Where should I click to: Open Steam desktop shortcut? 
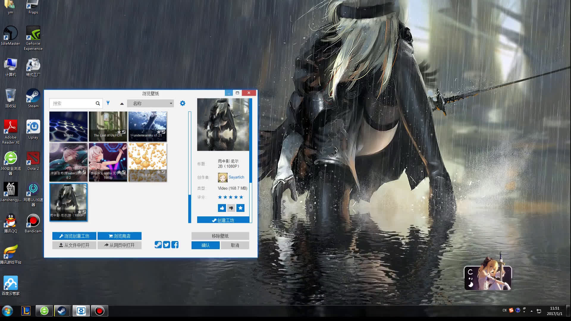pos(33,98)
